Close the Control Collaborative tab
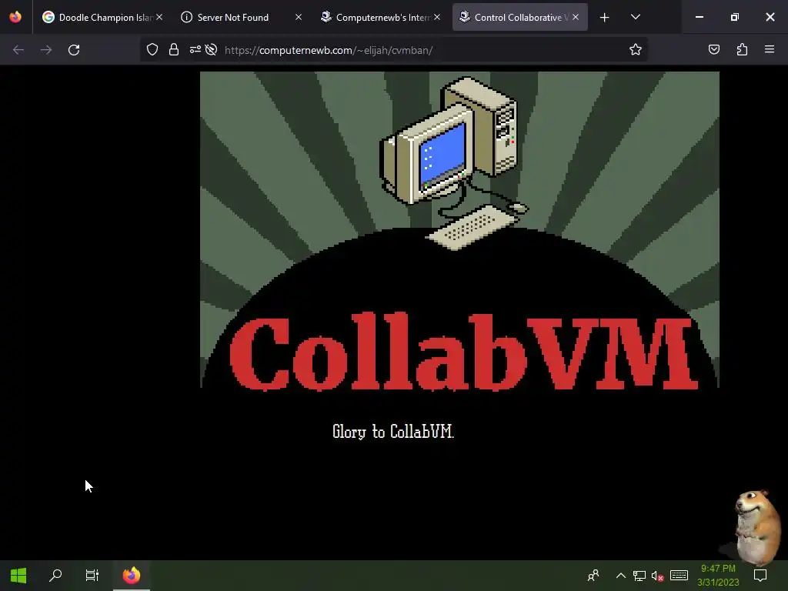 [576, 17]
